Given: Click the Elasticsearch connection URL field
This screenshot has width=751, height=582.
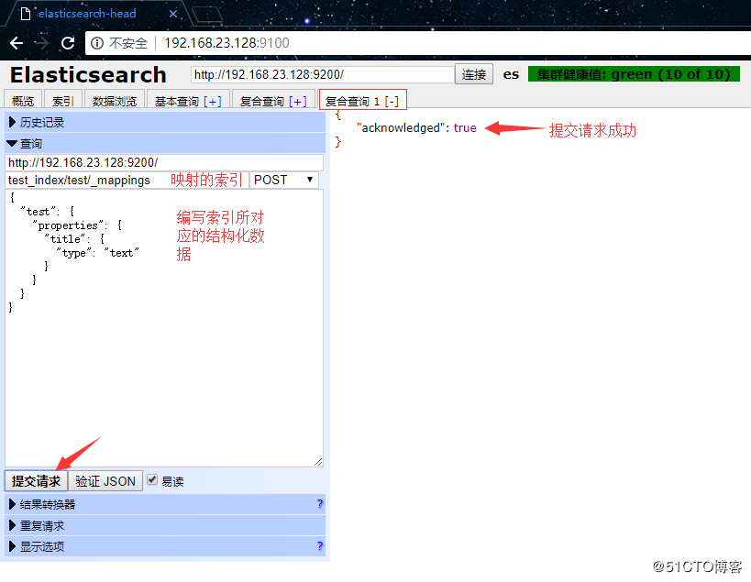Looking at the screenshot, I should coord(322,74).
